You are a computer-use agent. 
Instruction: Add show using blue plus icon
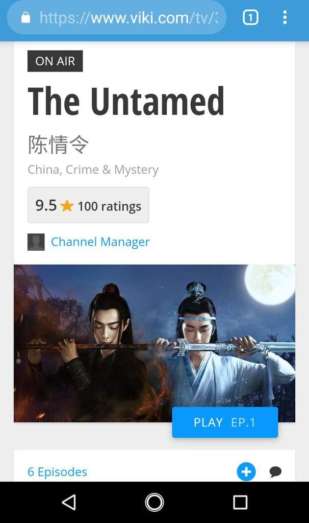point(246,471)
